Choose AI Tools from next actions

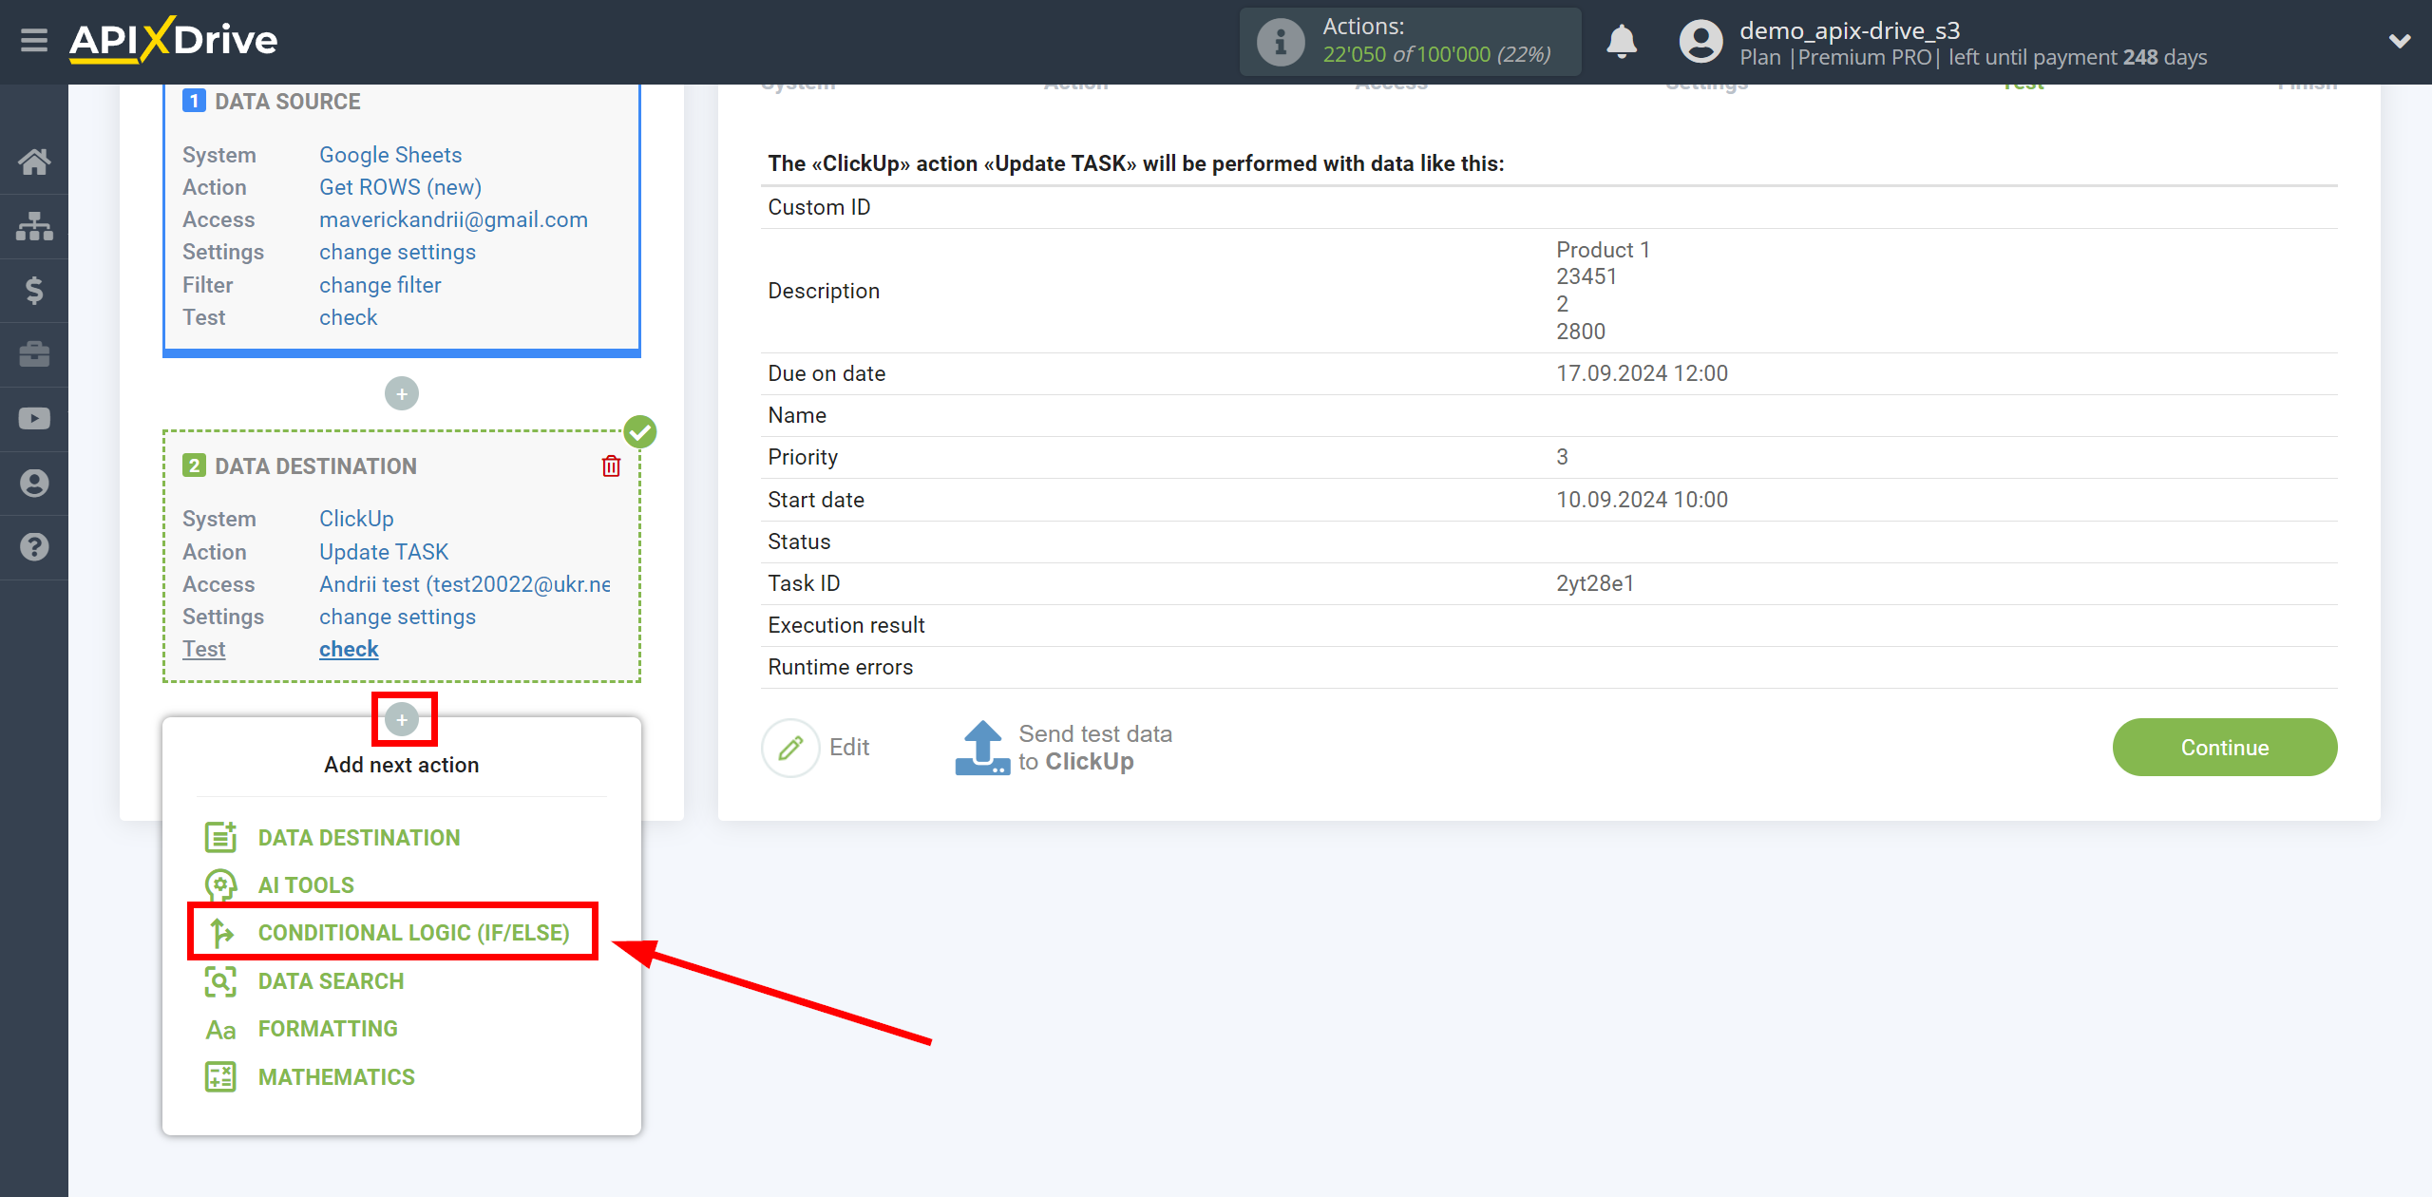[x=306, y=885]
